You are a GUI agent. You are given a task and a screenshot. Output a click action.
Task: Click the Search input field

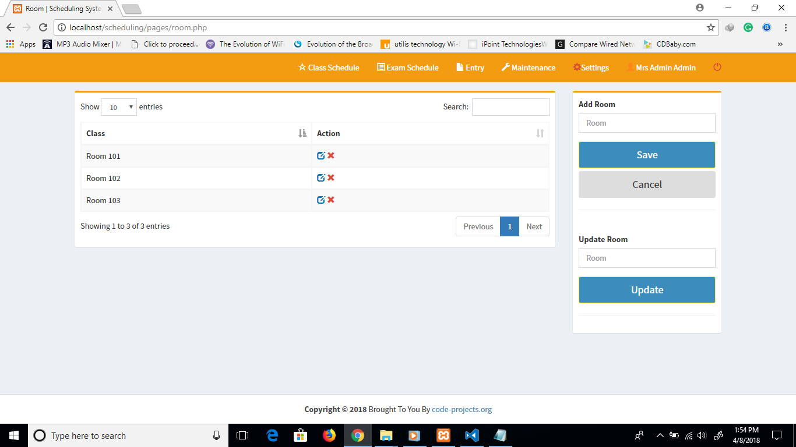[x=510, y=107]
